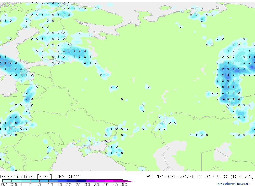Click the legend label '0.1'
Screen dimensions: 255x186
tap(4, 184)
